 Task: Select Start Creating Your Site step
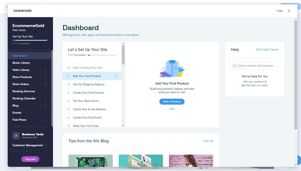tap(92, 68)
